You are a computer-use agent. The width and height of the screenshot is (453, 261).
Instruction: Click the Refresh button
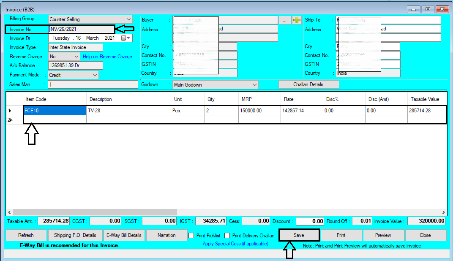click(x=26, y=235)
